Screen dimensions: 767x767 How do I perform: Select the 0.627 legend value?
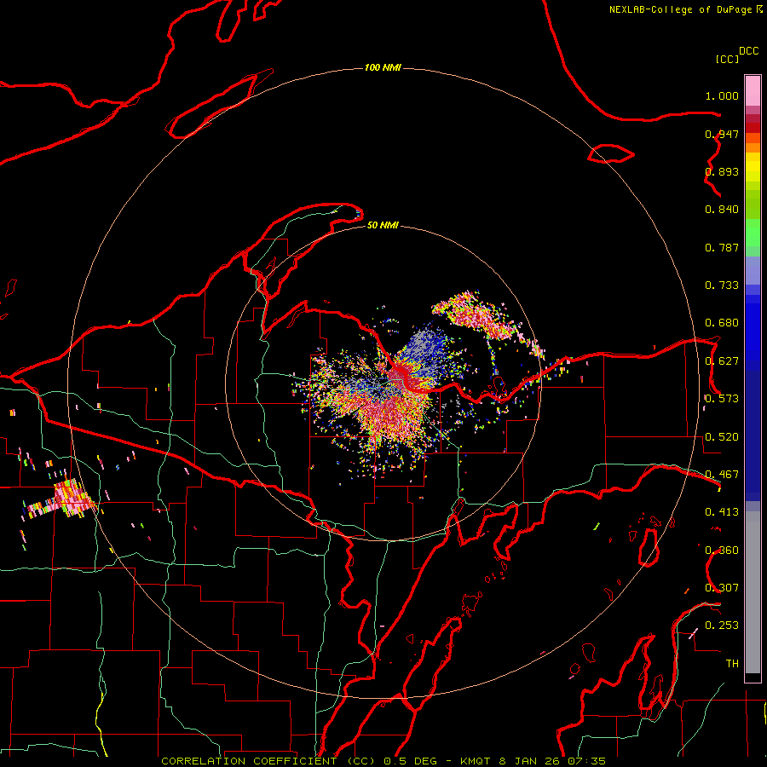722,361
